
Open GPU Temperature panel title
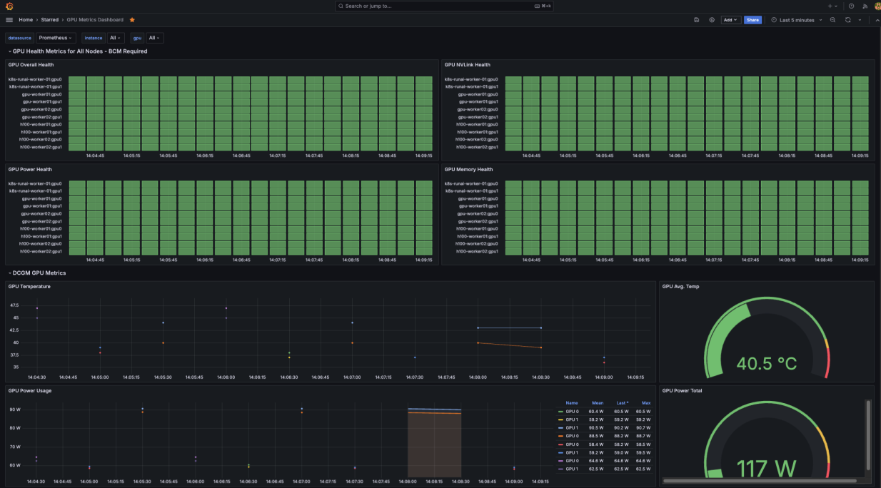point(29,286)
